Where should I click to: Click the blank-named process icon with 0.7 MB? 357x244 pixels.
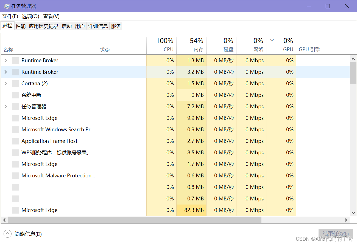[16, 199]
